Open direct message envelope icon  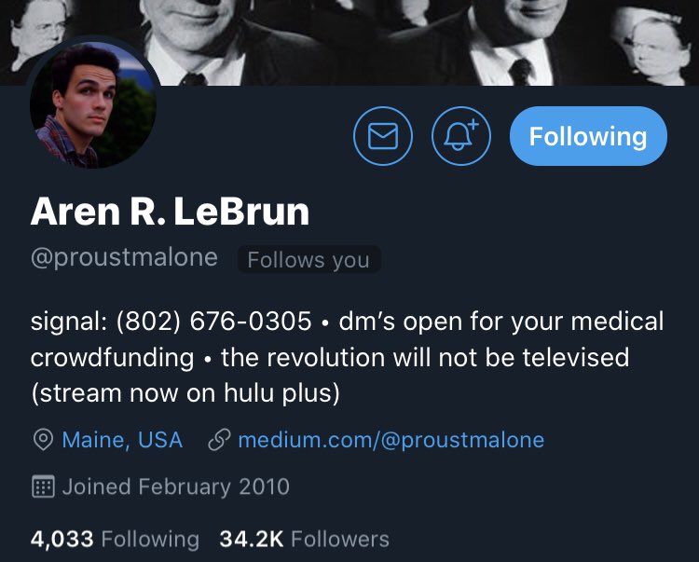383,136
